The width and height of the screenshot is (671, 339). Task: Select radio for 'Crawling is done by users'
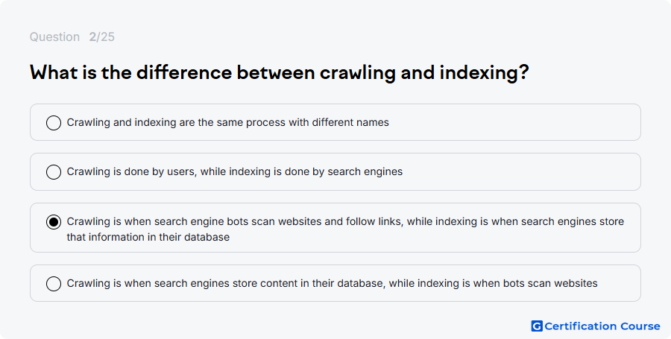coord(54,172)
